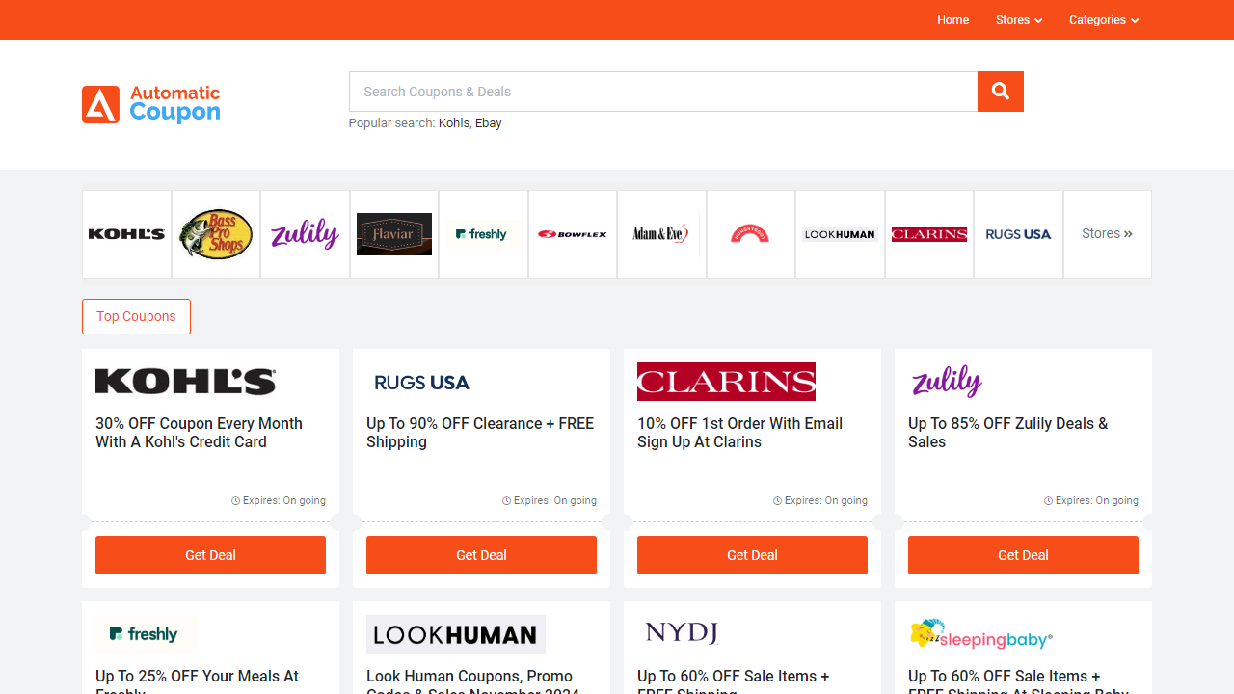The height and width of the screenshot is (694, 1234).
Task: Select the Kohl's store logo
Action: [x=125, y=233]
